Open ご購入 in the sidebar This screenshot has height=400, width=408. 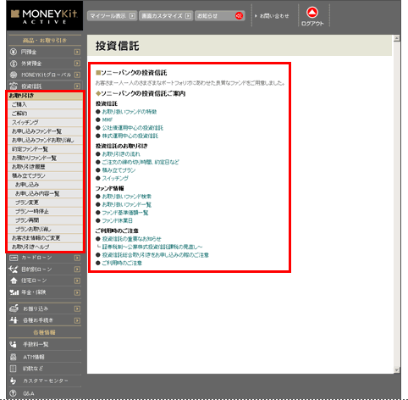click(45, 104)
